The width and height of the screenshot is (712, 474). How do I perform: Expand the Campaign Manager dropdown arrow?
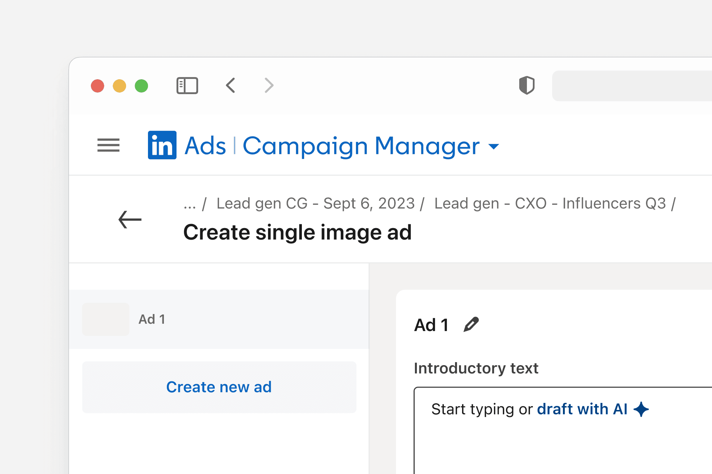coord(494,146)
